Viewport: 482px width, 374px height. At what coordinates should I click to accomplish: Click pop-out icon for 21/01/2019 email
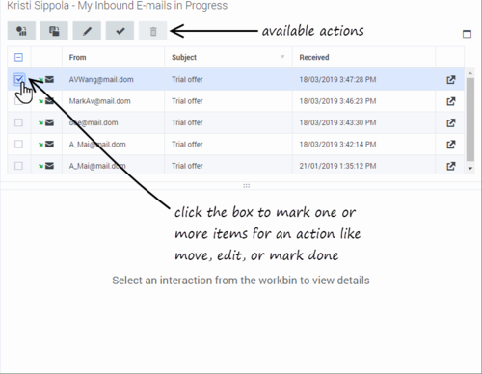point(451,166)
